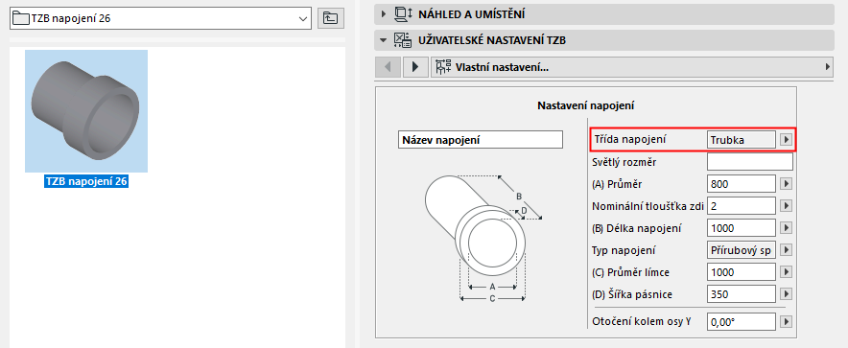
Task: Open the Typ napojení Přírubový dropdown
Action: click(x=741, y=250)
